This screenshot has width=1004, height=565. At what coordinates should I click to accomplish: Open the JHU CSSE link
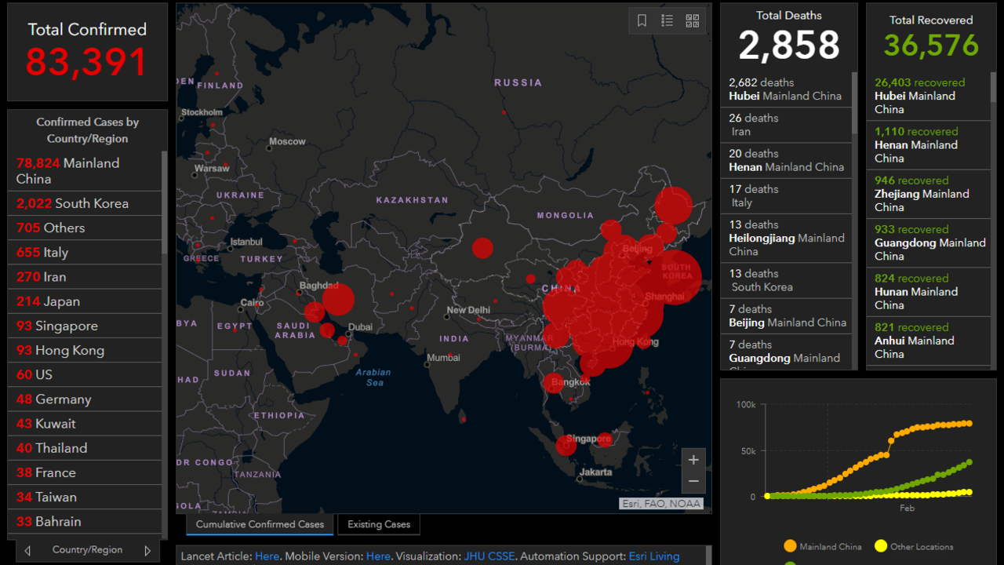489,556
